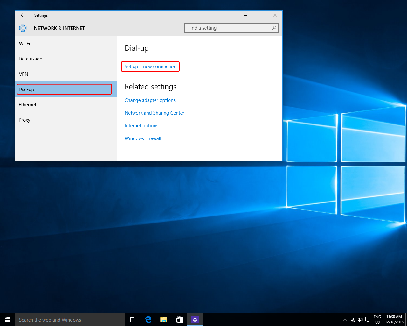Select Dial-up in the sidebar

coord(66,89)
